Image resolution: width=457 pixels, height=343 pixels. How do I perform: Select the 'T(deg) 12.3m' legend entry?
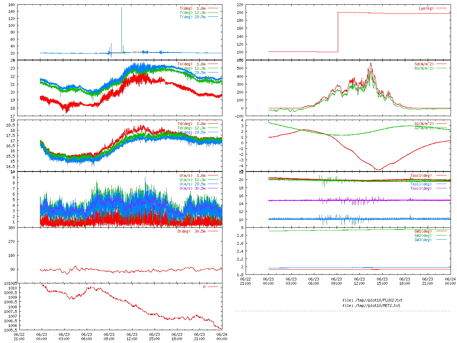[192, 13]
